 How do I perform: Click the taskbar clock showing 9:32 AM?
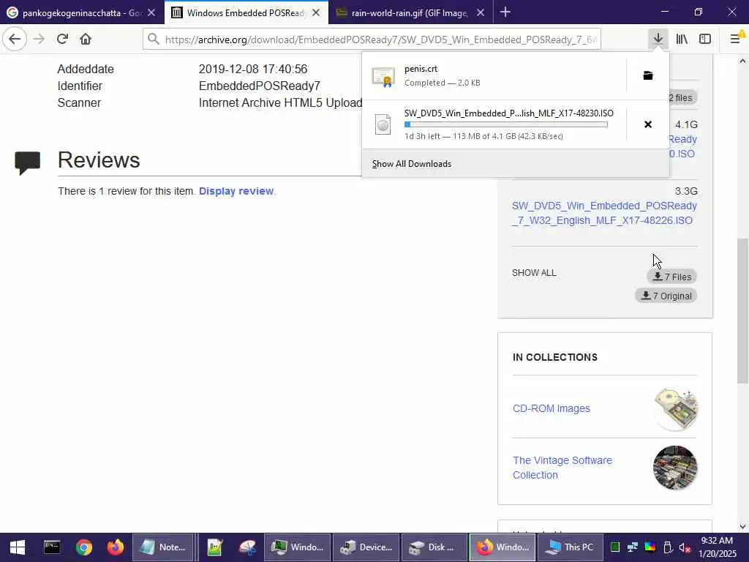point(717,547)
